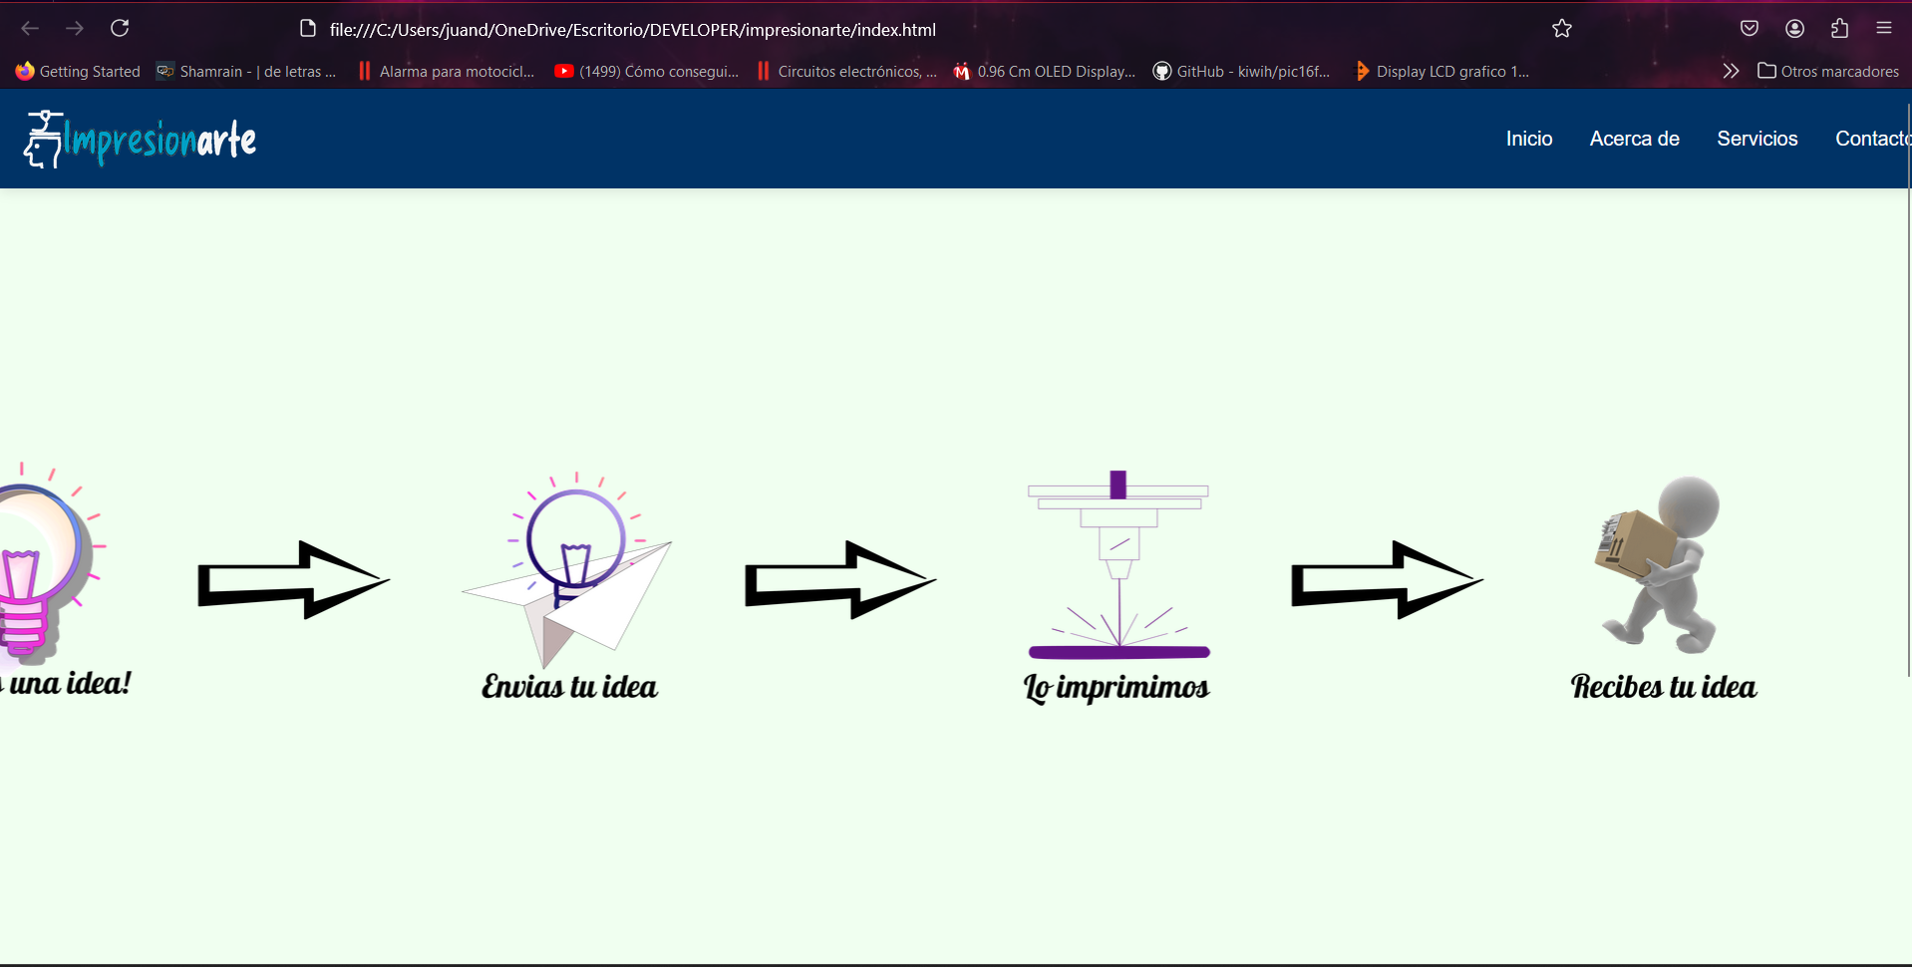
Task: Open the Getting Started bookmark
Action: pos(78,71)
